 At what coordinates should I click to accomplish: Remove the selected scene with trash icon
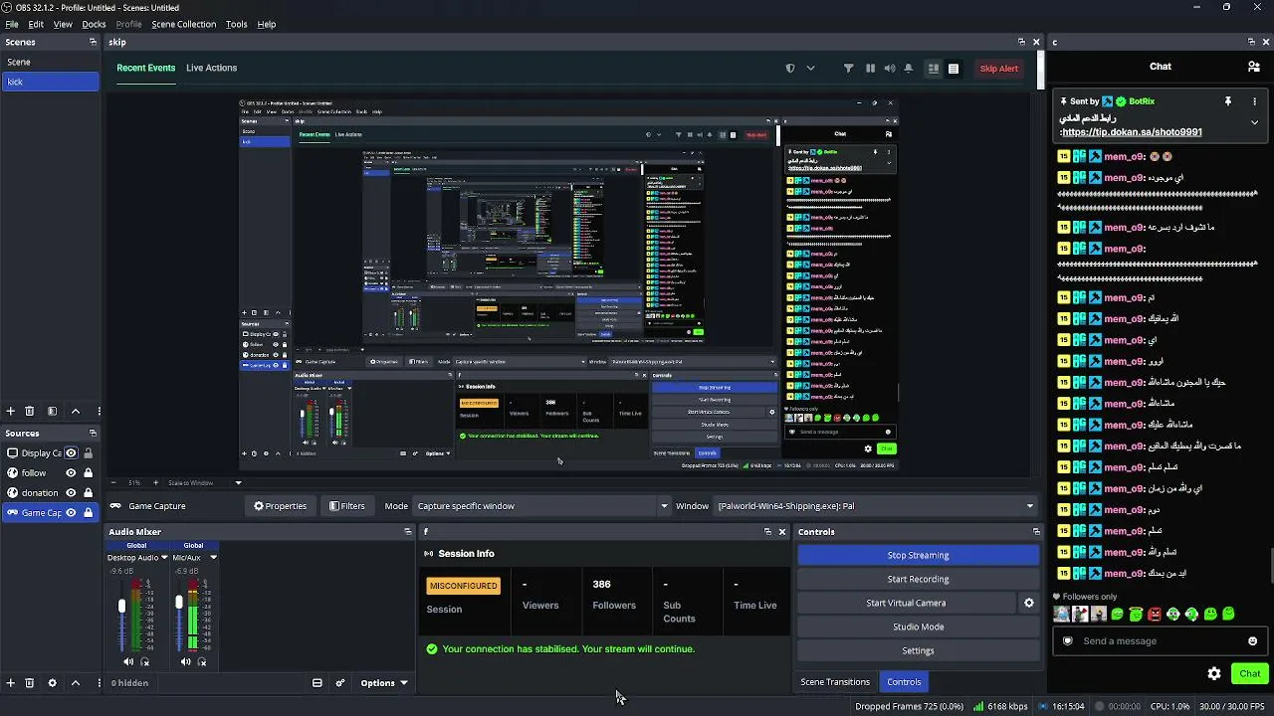pos(30,411)
